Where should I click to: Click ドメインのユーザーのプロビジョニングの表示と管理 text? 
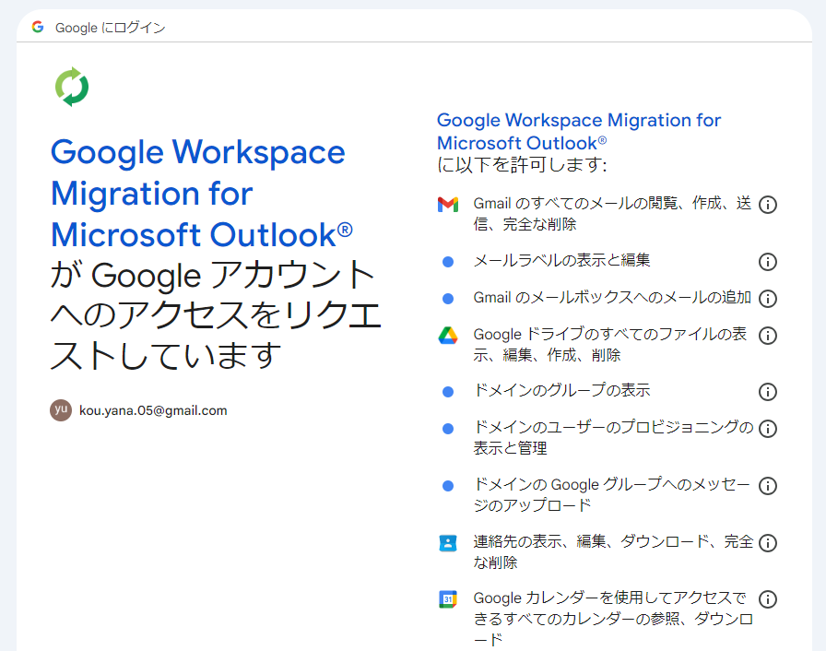613,437
